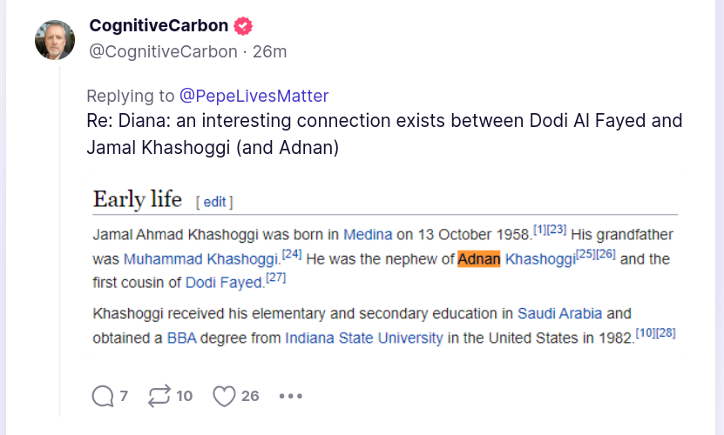724x435 pixels.
Task: Open CognitiveCarbon's profile avatar photo
Action: (54, 40)
